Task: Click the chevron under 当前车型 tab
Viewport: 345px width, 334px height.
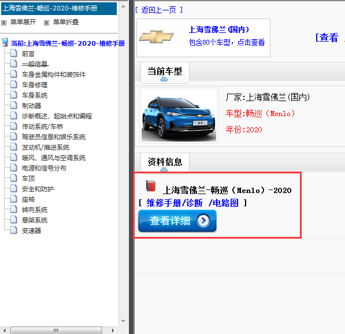Action: [x=164, y=79]
